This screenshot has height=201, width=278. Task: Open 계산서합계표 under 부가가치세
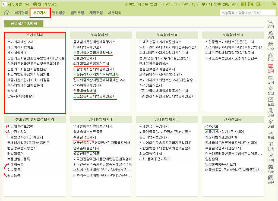17,53
